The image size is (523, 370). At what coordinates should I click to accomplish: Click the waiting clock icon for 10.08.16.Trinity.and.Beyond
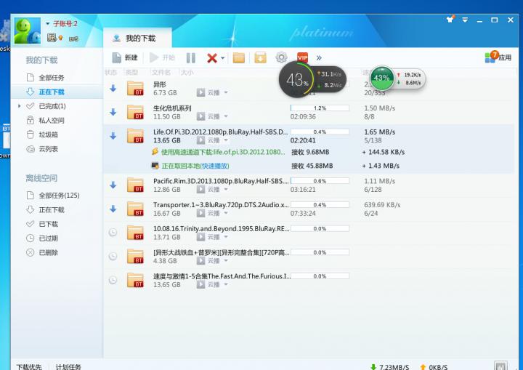coord(113,232)
